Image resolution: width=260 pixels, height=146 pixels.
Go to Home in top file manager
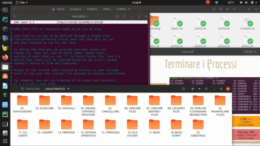pos(58,9)
